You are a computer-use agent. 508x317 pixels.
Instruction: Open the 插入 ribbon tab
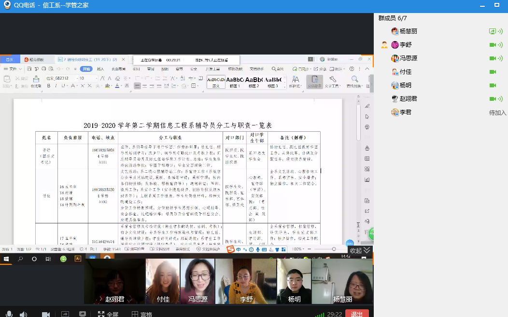pos(100,69)
